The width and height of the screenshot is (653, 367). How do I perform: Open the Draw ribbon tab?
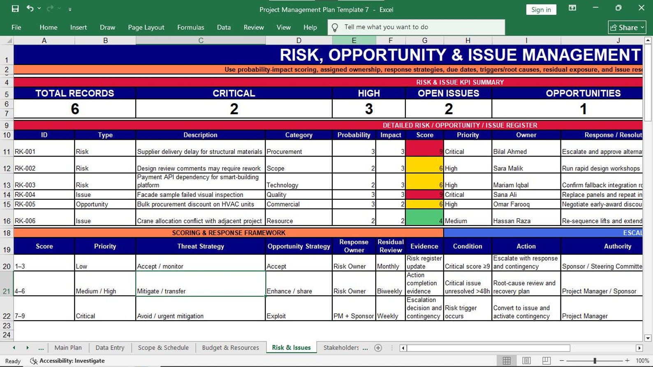point(107,27)
